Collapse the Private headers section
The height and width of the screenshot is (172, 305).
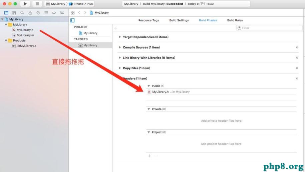tap(149, 109)
